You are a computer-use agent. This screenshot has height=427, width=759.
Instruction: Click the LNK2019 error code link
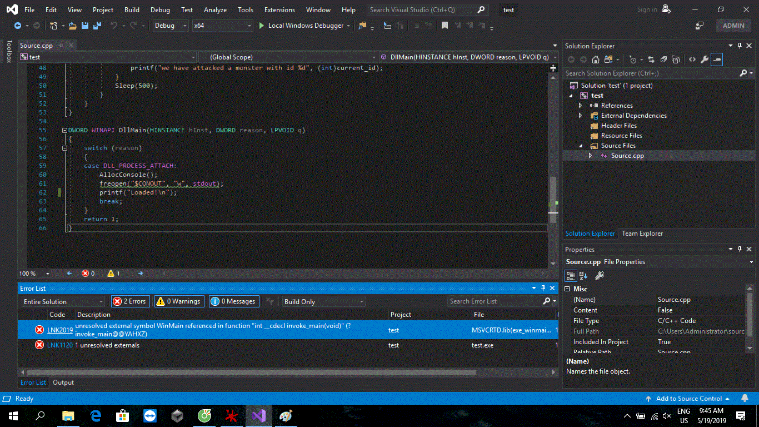click(x=59, y=330)
